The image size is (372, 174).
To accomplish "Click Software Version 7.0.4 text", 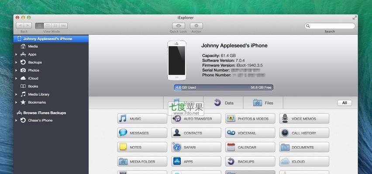I will [x=224, y=60].
